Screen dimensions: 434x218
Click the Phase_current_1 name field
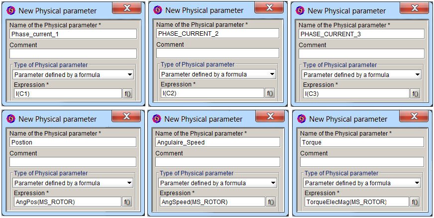point(73,34)
